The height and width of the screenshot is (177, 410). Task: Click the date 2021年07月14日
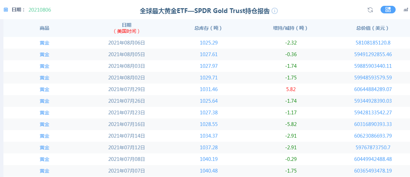pos(127,136)
